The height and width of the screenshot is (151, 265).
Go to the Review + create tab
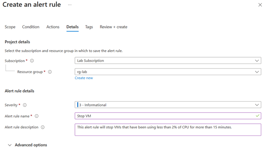pos(113,27)
